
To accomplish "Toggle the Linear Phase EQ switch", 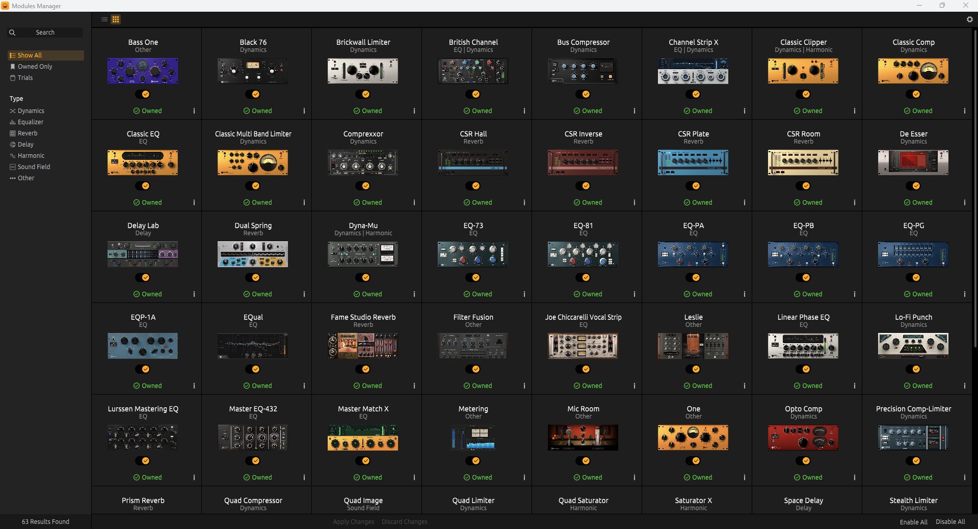I will click(803, 369).
